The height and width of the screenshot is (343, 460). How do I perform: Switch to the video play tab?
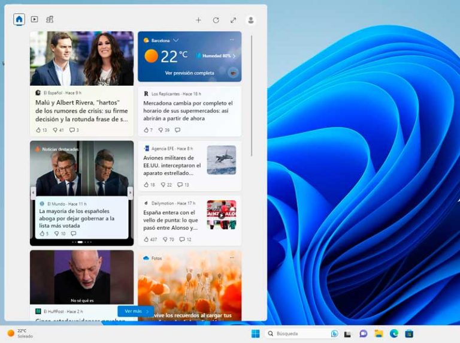[35, 19]
